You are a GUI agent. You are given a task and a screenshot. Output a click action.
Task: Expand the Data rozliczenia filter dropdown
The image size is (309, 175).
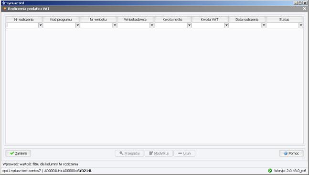tap(264, 25)
